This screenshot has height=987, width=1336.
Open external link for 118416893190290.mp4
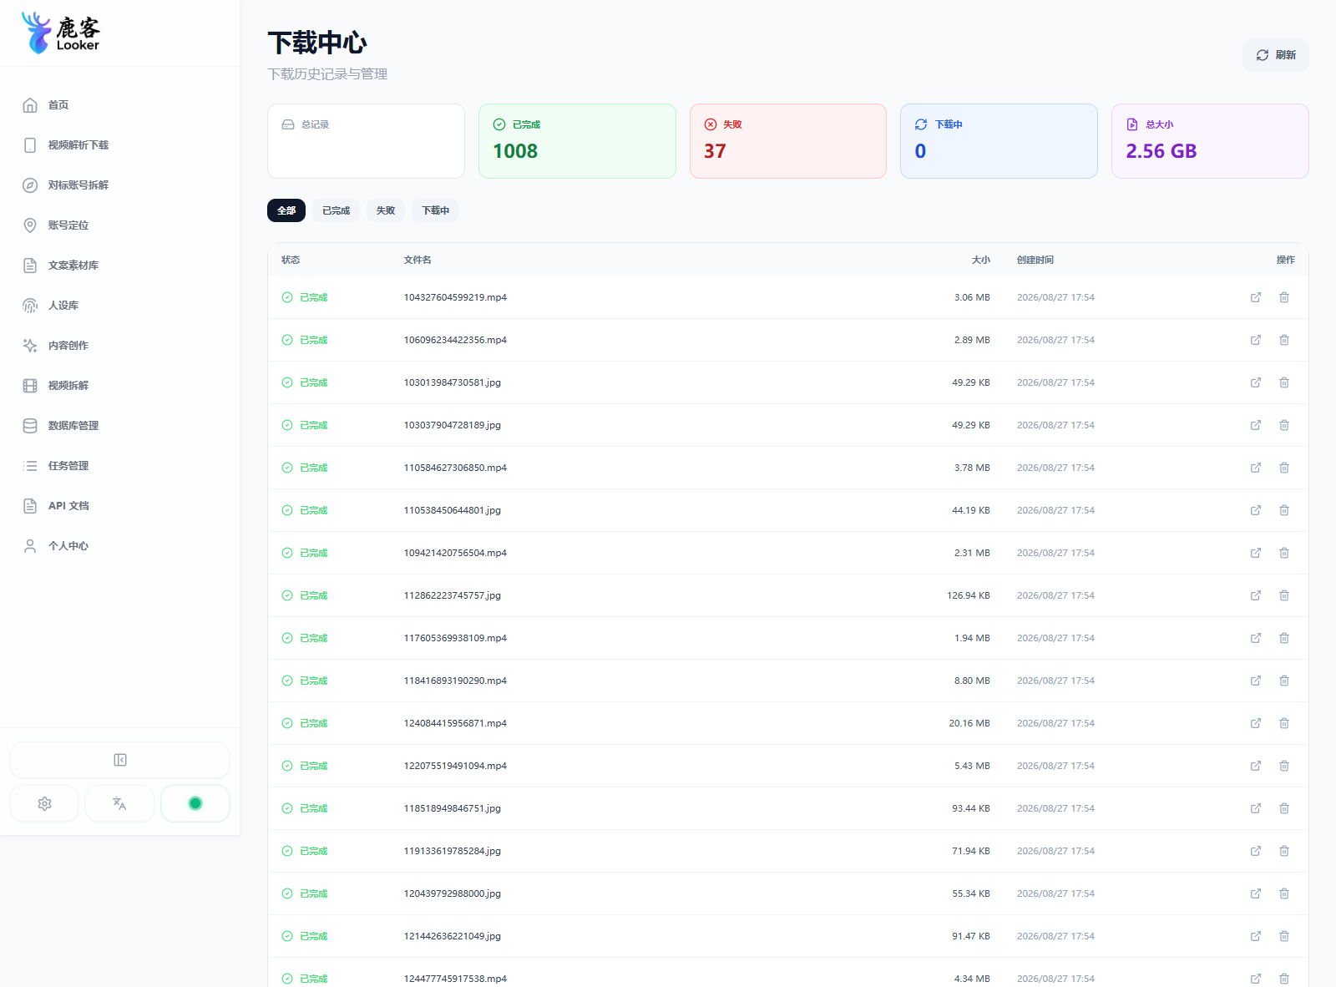click(x=1255, y=681)
